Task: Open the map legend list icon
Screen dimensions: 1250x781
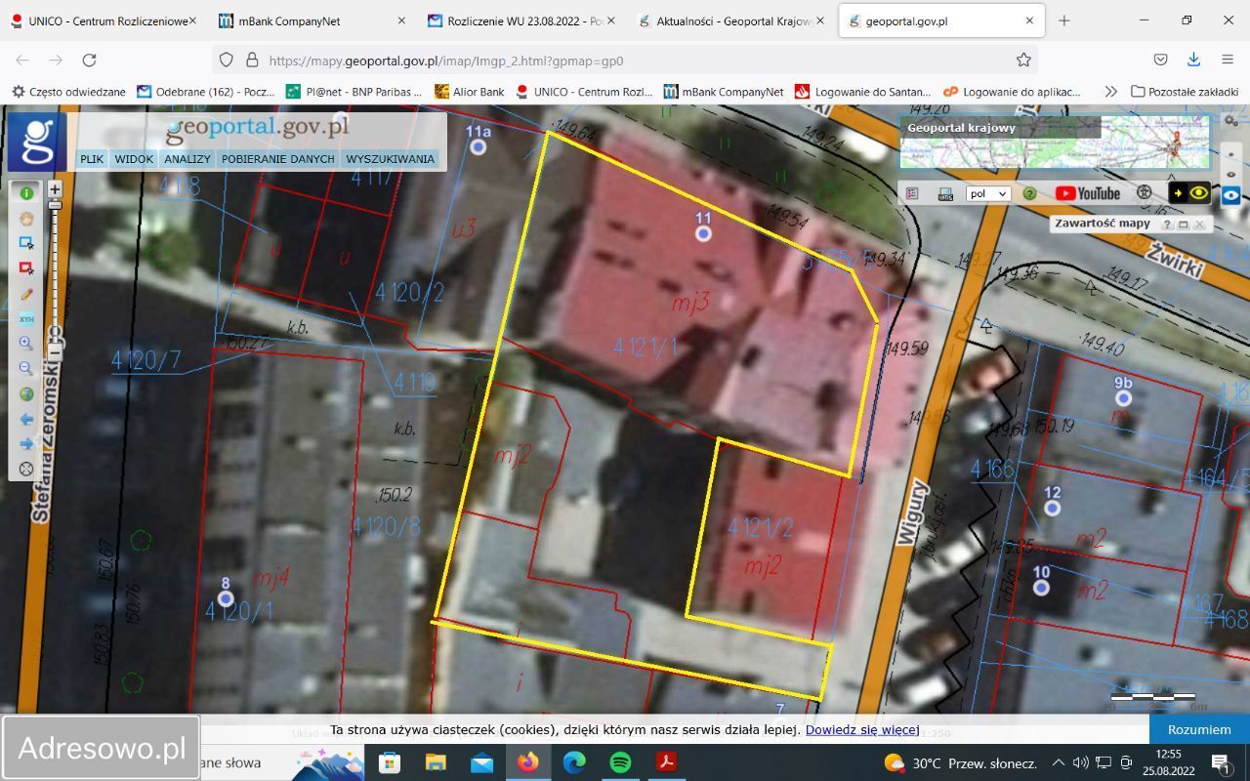Action: (x=912, y=193)
